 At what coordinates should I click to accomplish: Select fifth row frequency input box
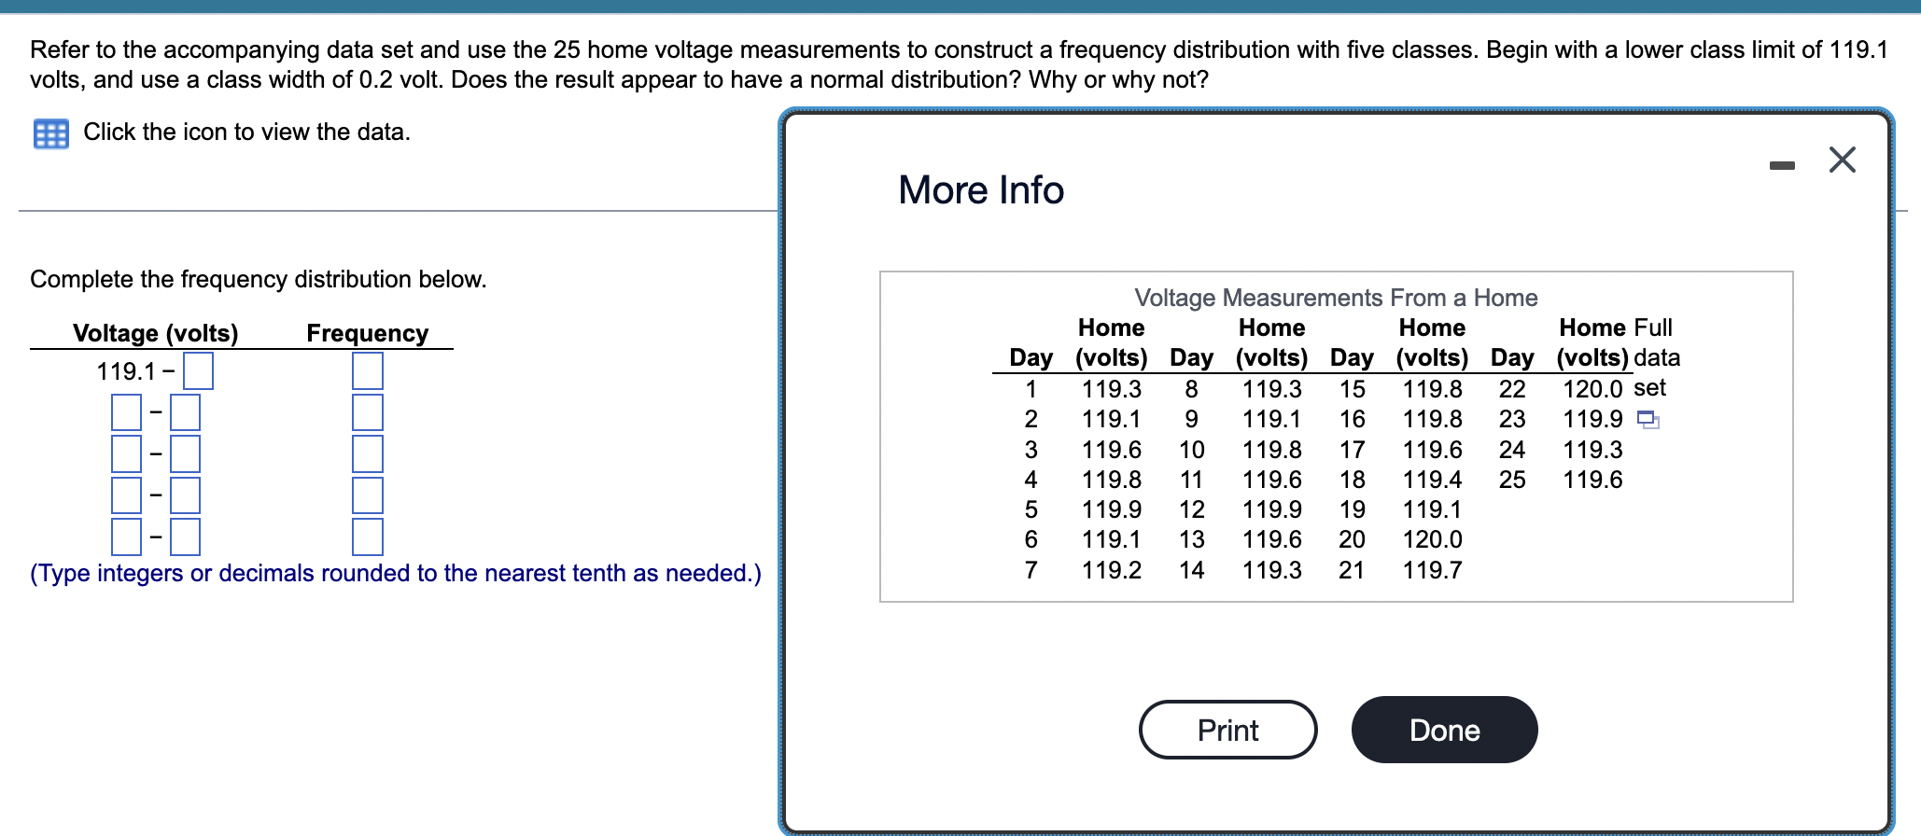[368, 536]
